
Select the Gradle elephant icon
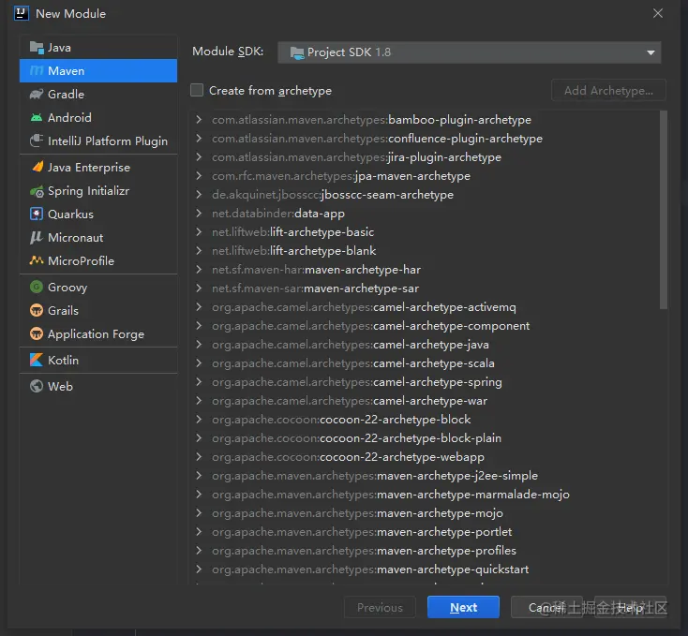click(37, 95)
